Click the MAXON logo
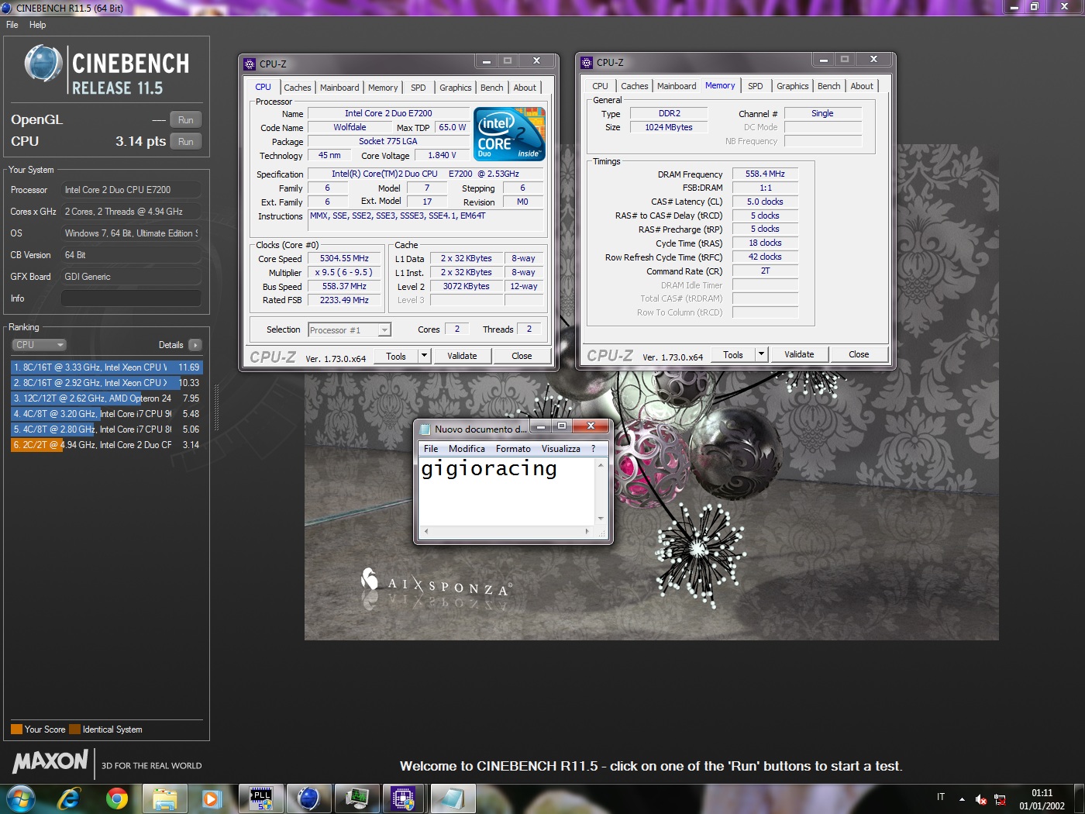The image size is (1085, 814). pos(51,761)
